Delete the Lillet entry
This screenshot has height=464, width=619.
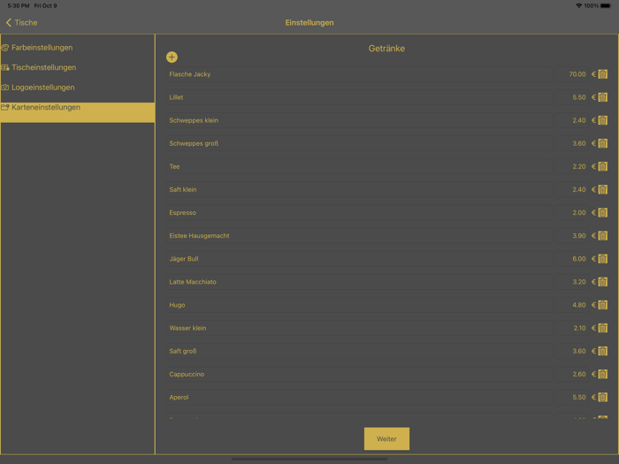602,97
